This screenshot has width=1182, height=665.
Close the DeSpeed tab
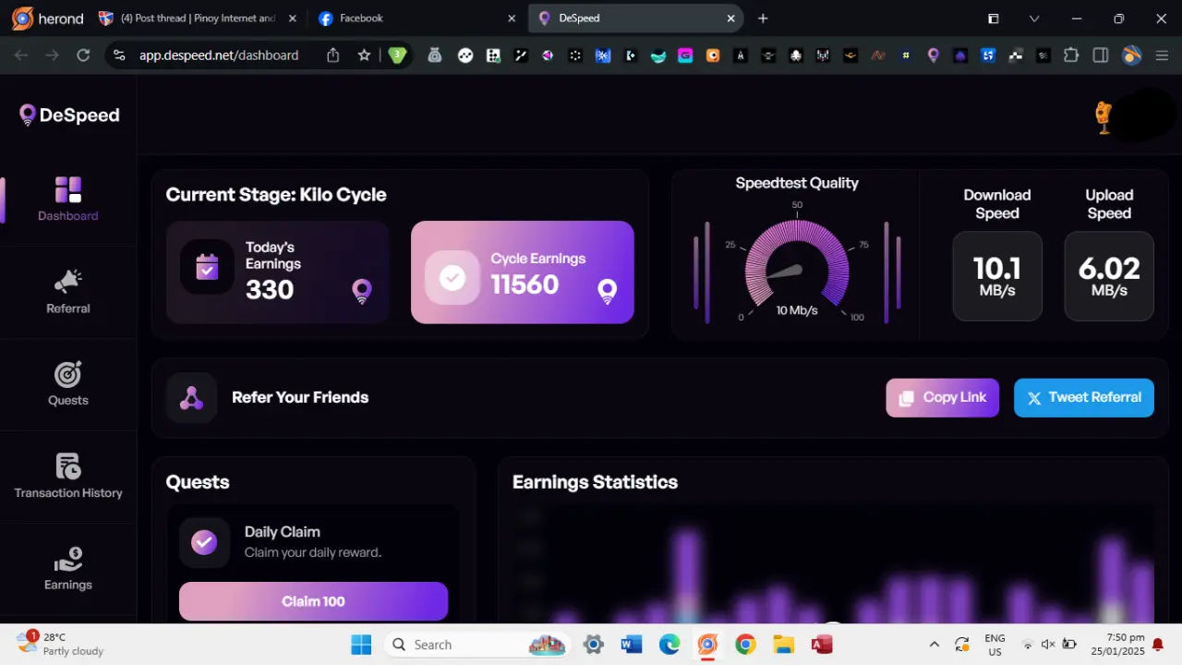click(x=731, y=18)
